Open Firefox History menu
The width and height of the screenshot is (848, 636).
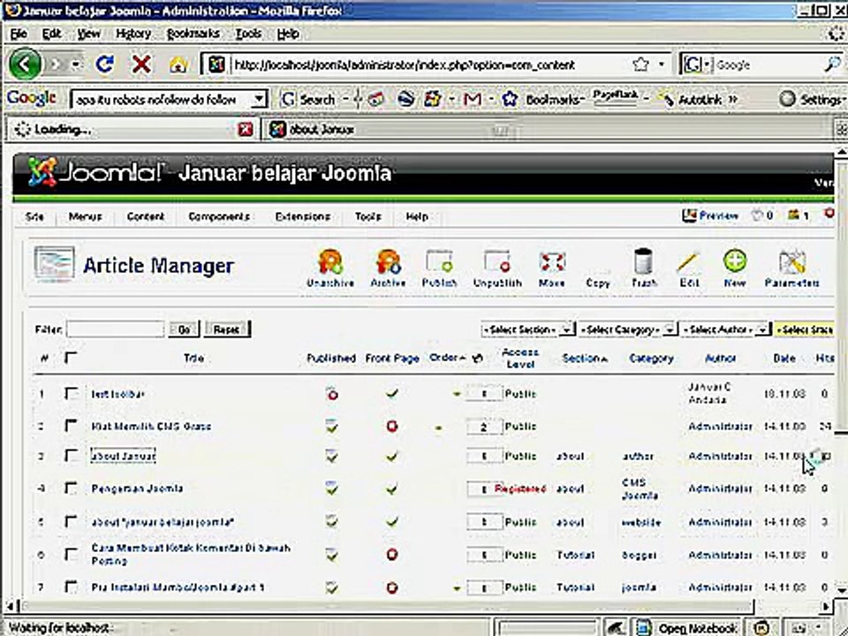133,34
